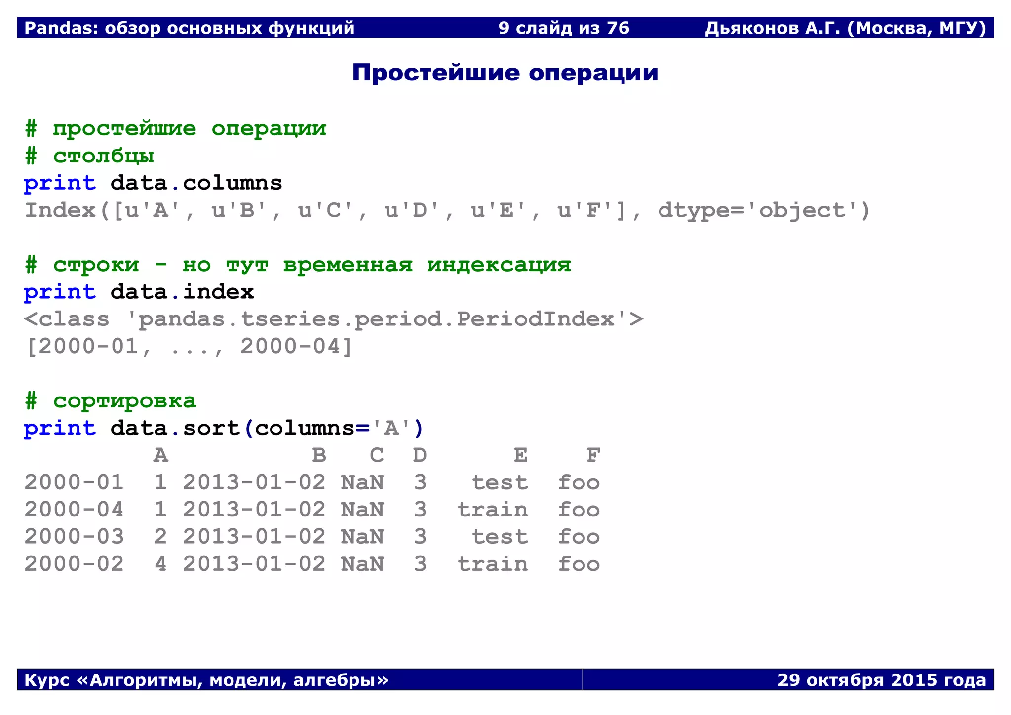Click the row index '2000-03'
The image size is (1011, 715).
click(74, 537)
